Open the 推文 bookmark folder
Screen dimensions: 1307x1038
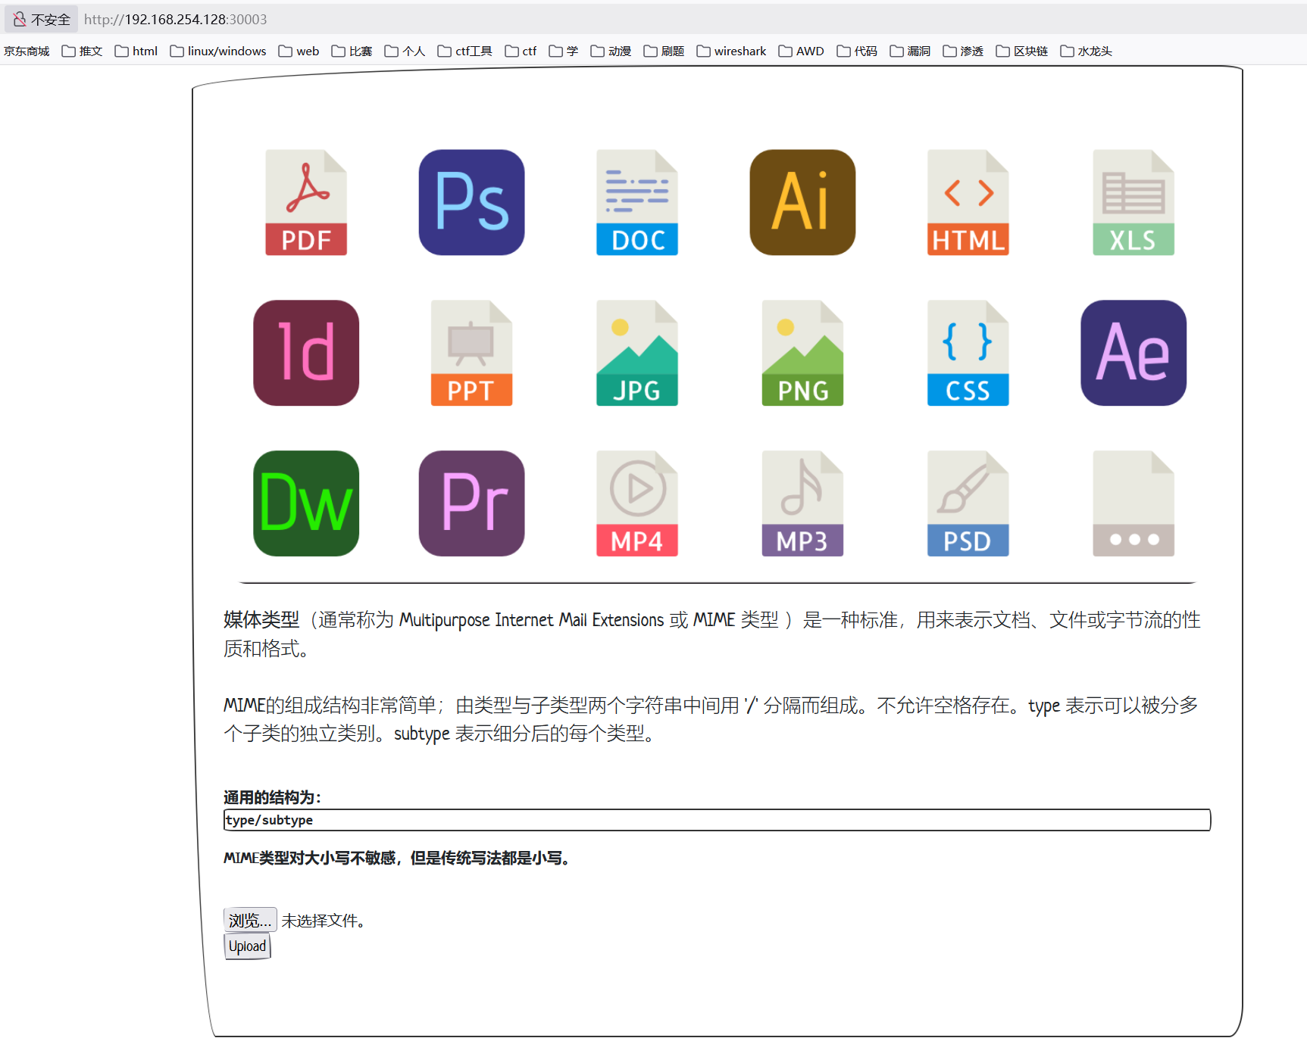point(82,51)
